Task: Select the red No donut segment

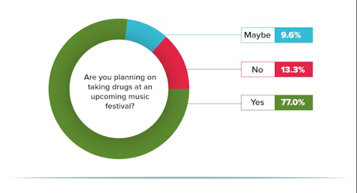Action: 174,66
